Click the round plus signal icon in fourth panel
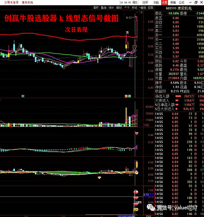Screen dimensions: 204x217 click(x=137, y=173)
